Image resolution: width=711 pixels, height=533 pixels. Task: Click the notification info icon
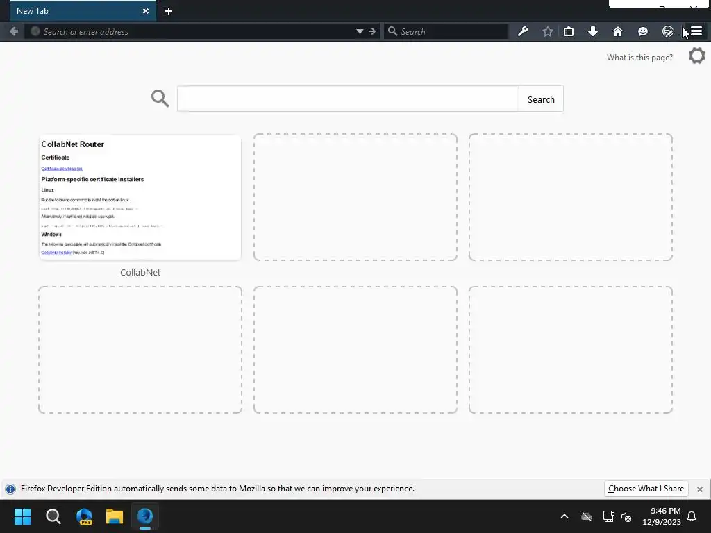[10, 489]
